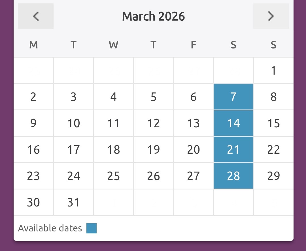This screenshot has width=306, height=251.
Task: Click Friday March 13 cell
Action: pyautogui.click(x=193, y=123)
